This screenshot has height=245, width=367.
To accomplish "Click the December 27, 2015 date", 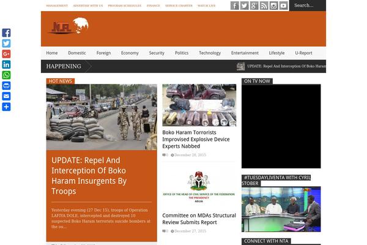I will click(190, 231).
